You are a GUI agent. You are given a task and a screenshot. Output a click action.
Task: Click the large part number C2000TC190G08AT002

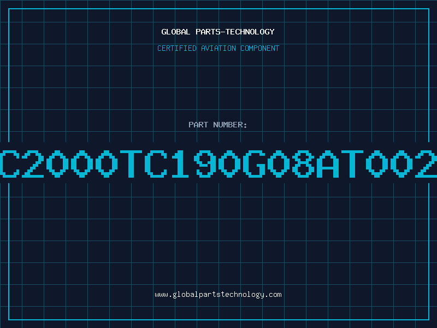[218, 163]
